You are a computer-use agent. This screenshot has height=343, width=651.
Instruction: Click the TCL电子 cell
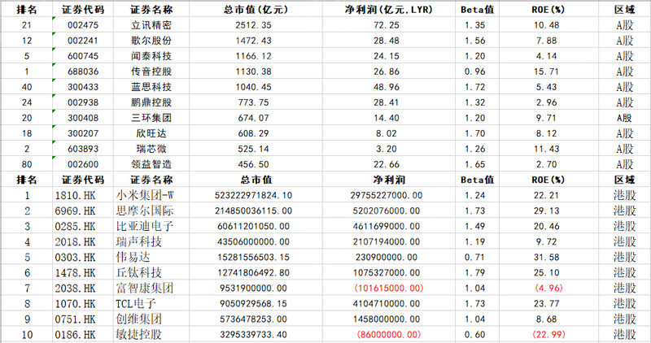[x=151, y=304]
